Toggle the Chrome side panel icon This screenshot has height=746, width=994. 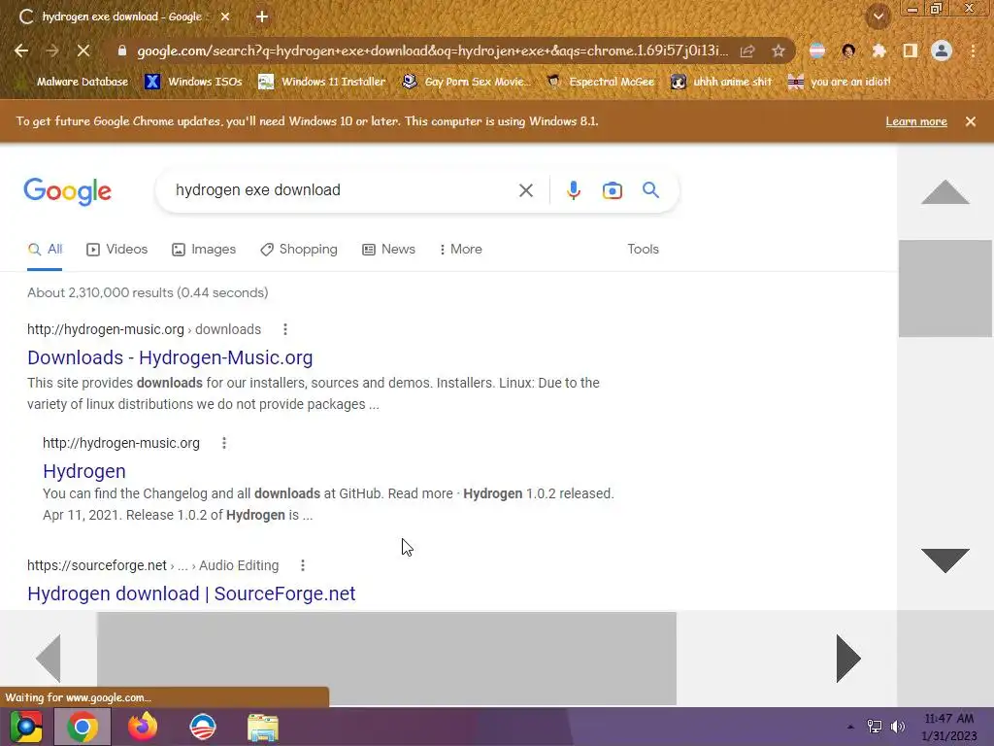tap(911, 51)
